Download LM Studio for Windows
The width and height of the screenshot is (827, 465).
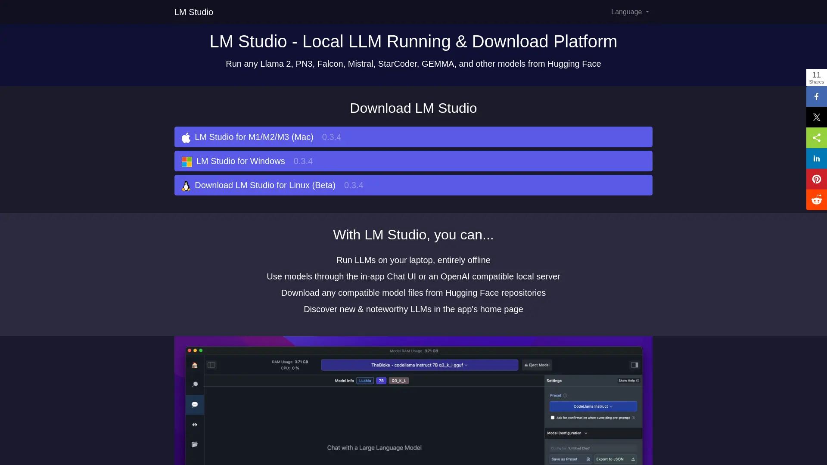click(x=413, y=161)
